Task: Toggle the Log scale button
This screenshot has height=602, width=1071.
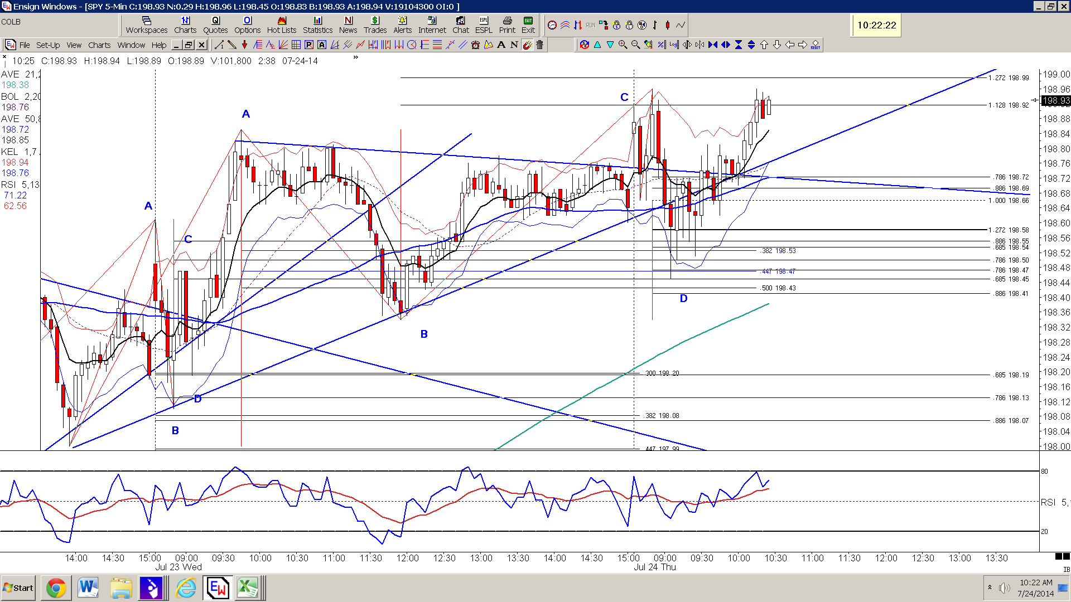Action: (x=674, y=45)
